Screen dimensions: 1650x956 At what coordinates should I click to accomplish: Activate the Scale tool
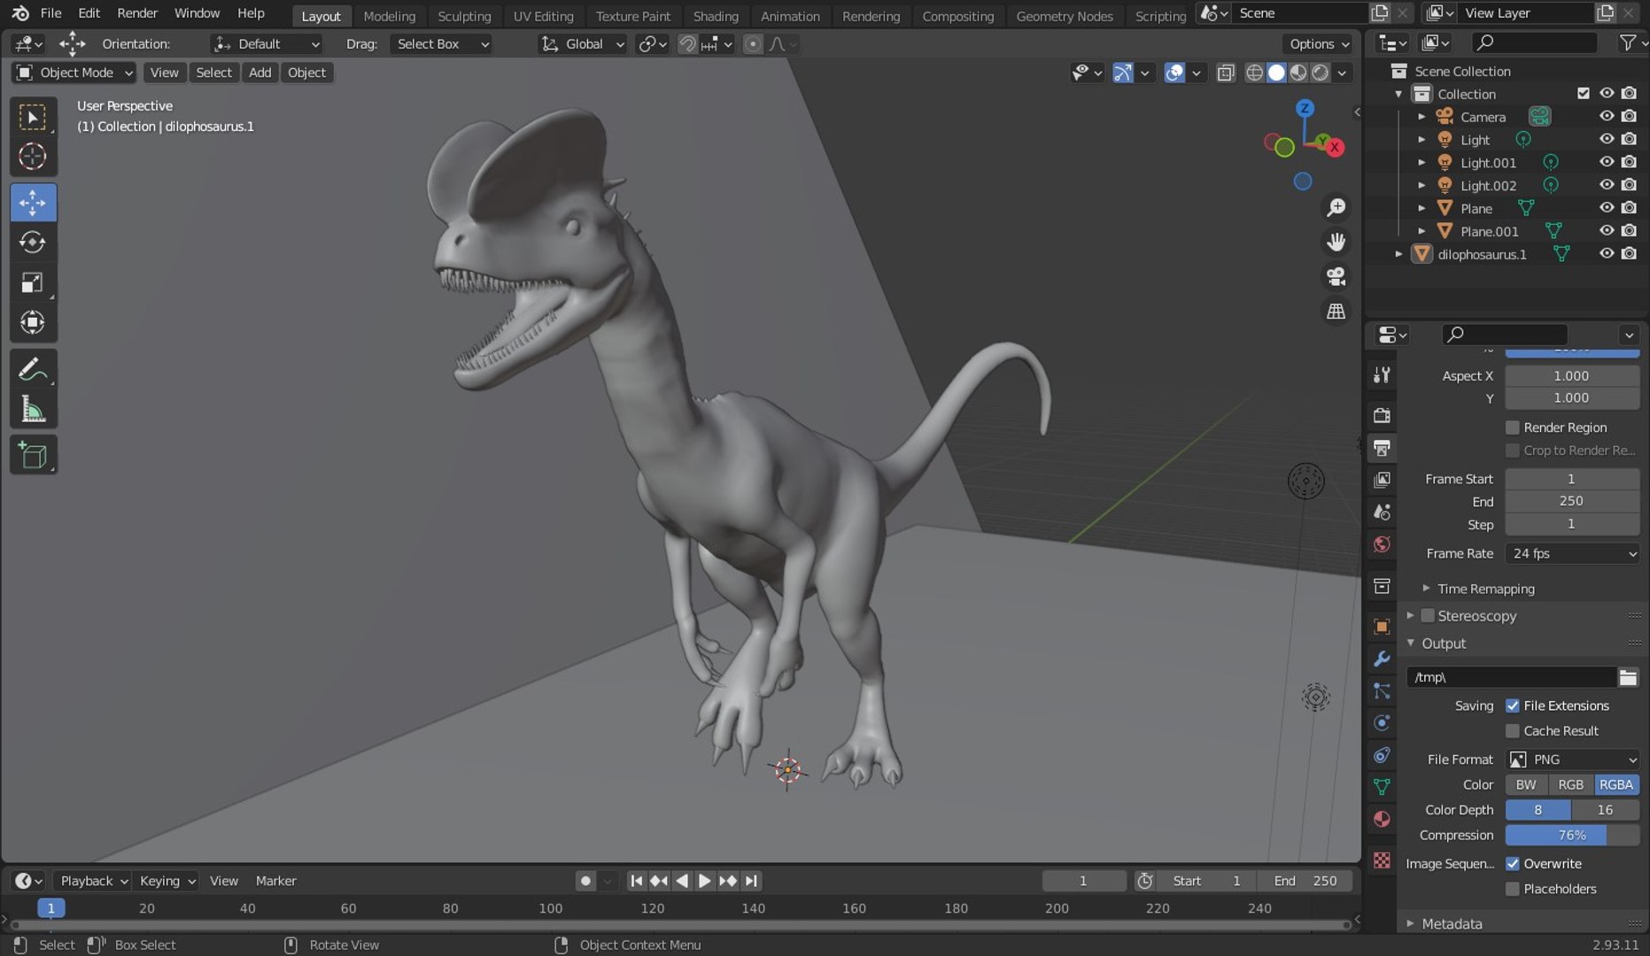coord(33,282)
